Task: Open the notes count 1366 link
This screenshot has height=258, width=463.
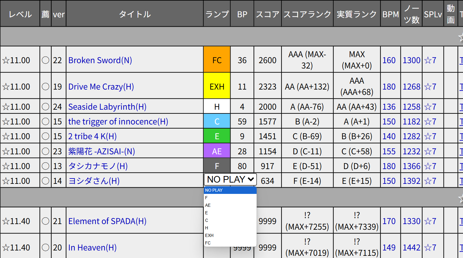Action: tap(411, 166)
